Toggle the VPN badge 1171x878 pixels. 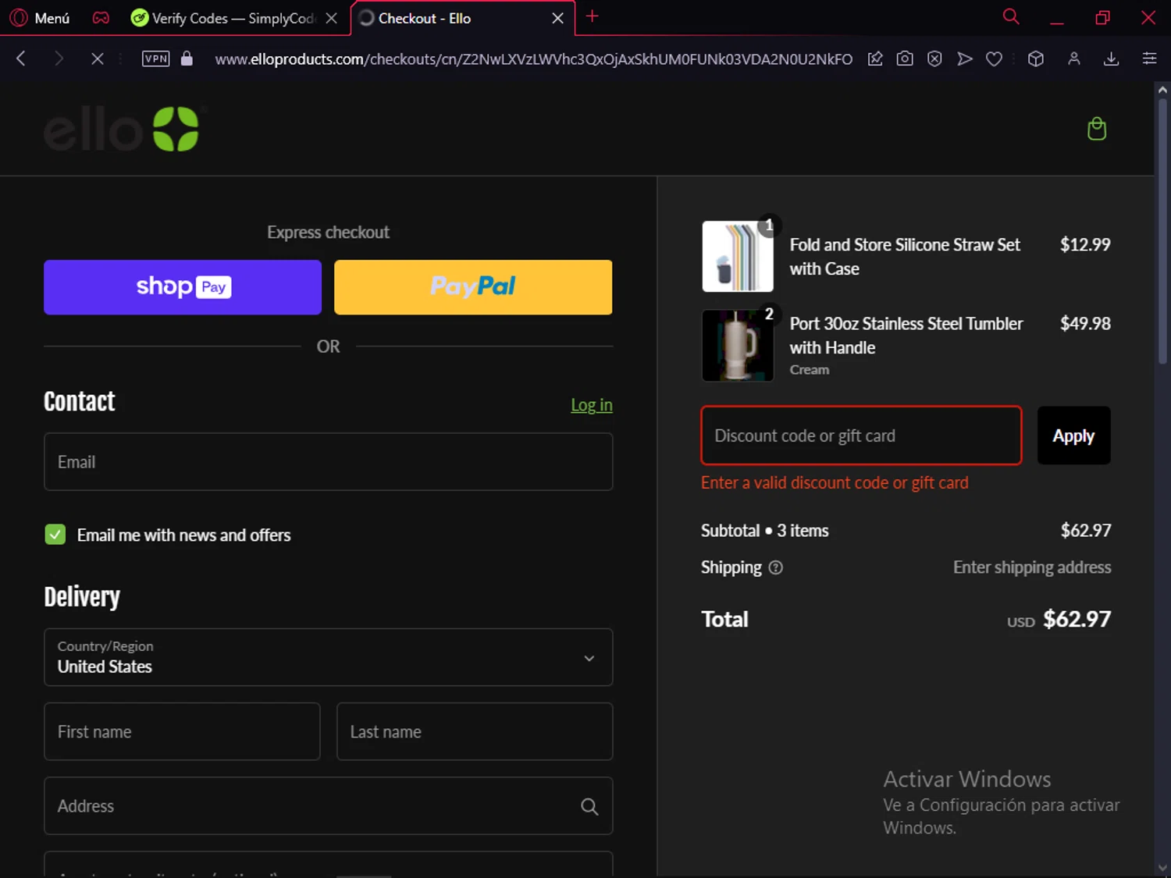[x=156, y=59]
